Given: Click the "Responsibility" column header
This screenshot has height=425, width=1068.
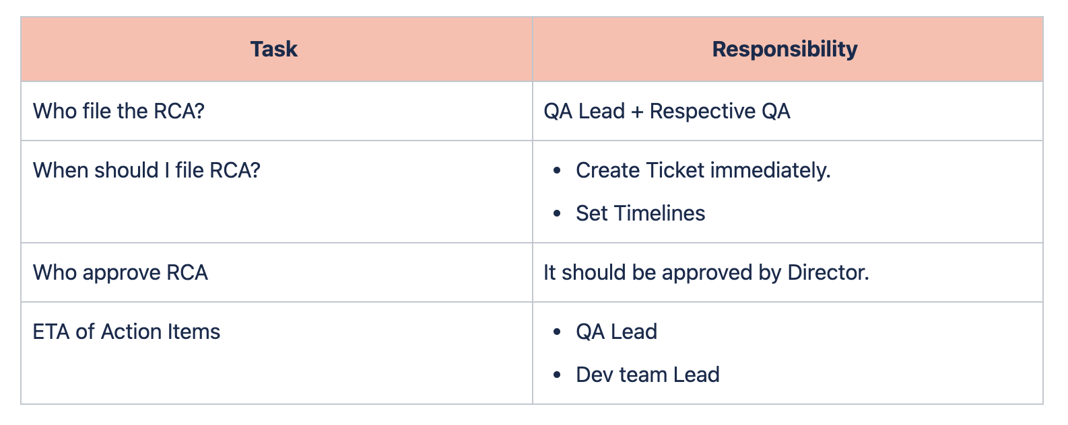Looking at the screenshot, I should point(785,49).
